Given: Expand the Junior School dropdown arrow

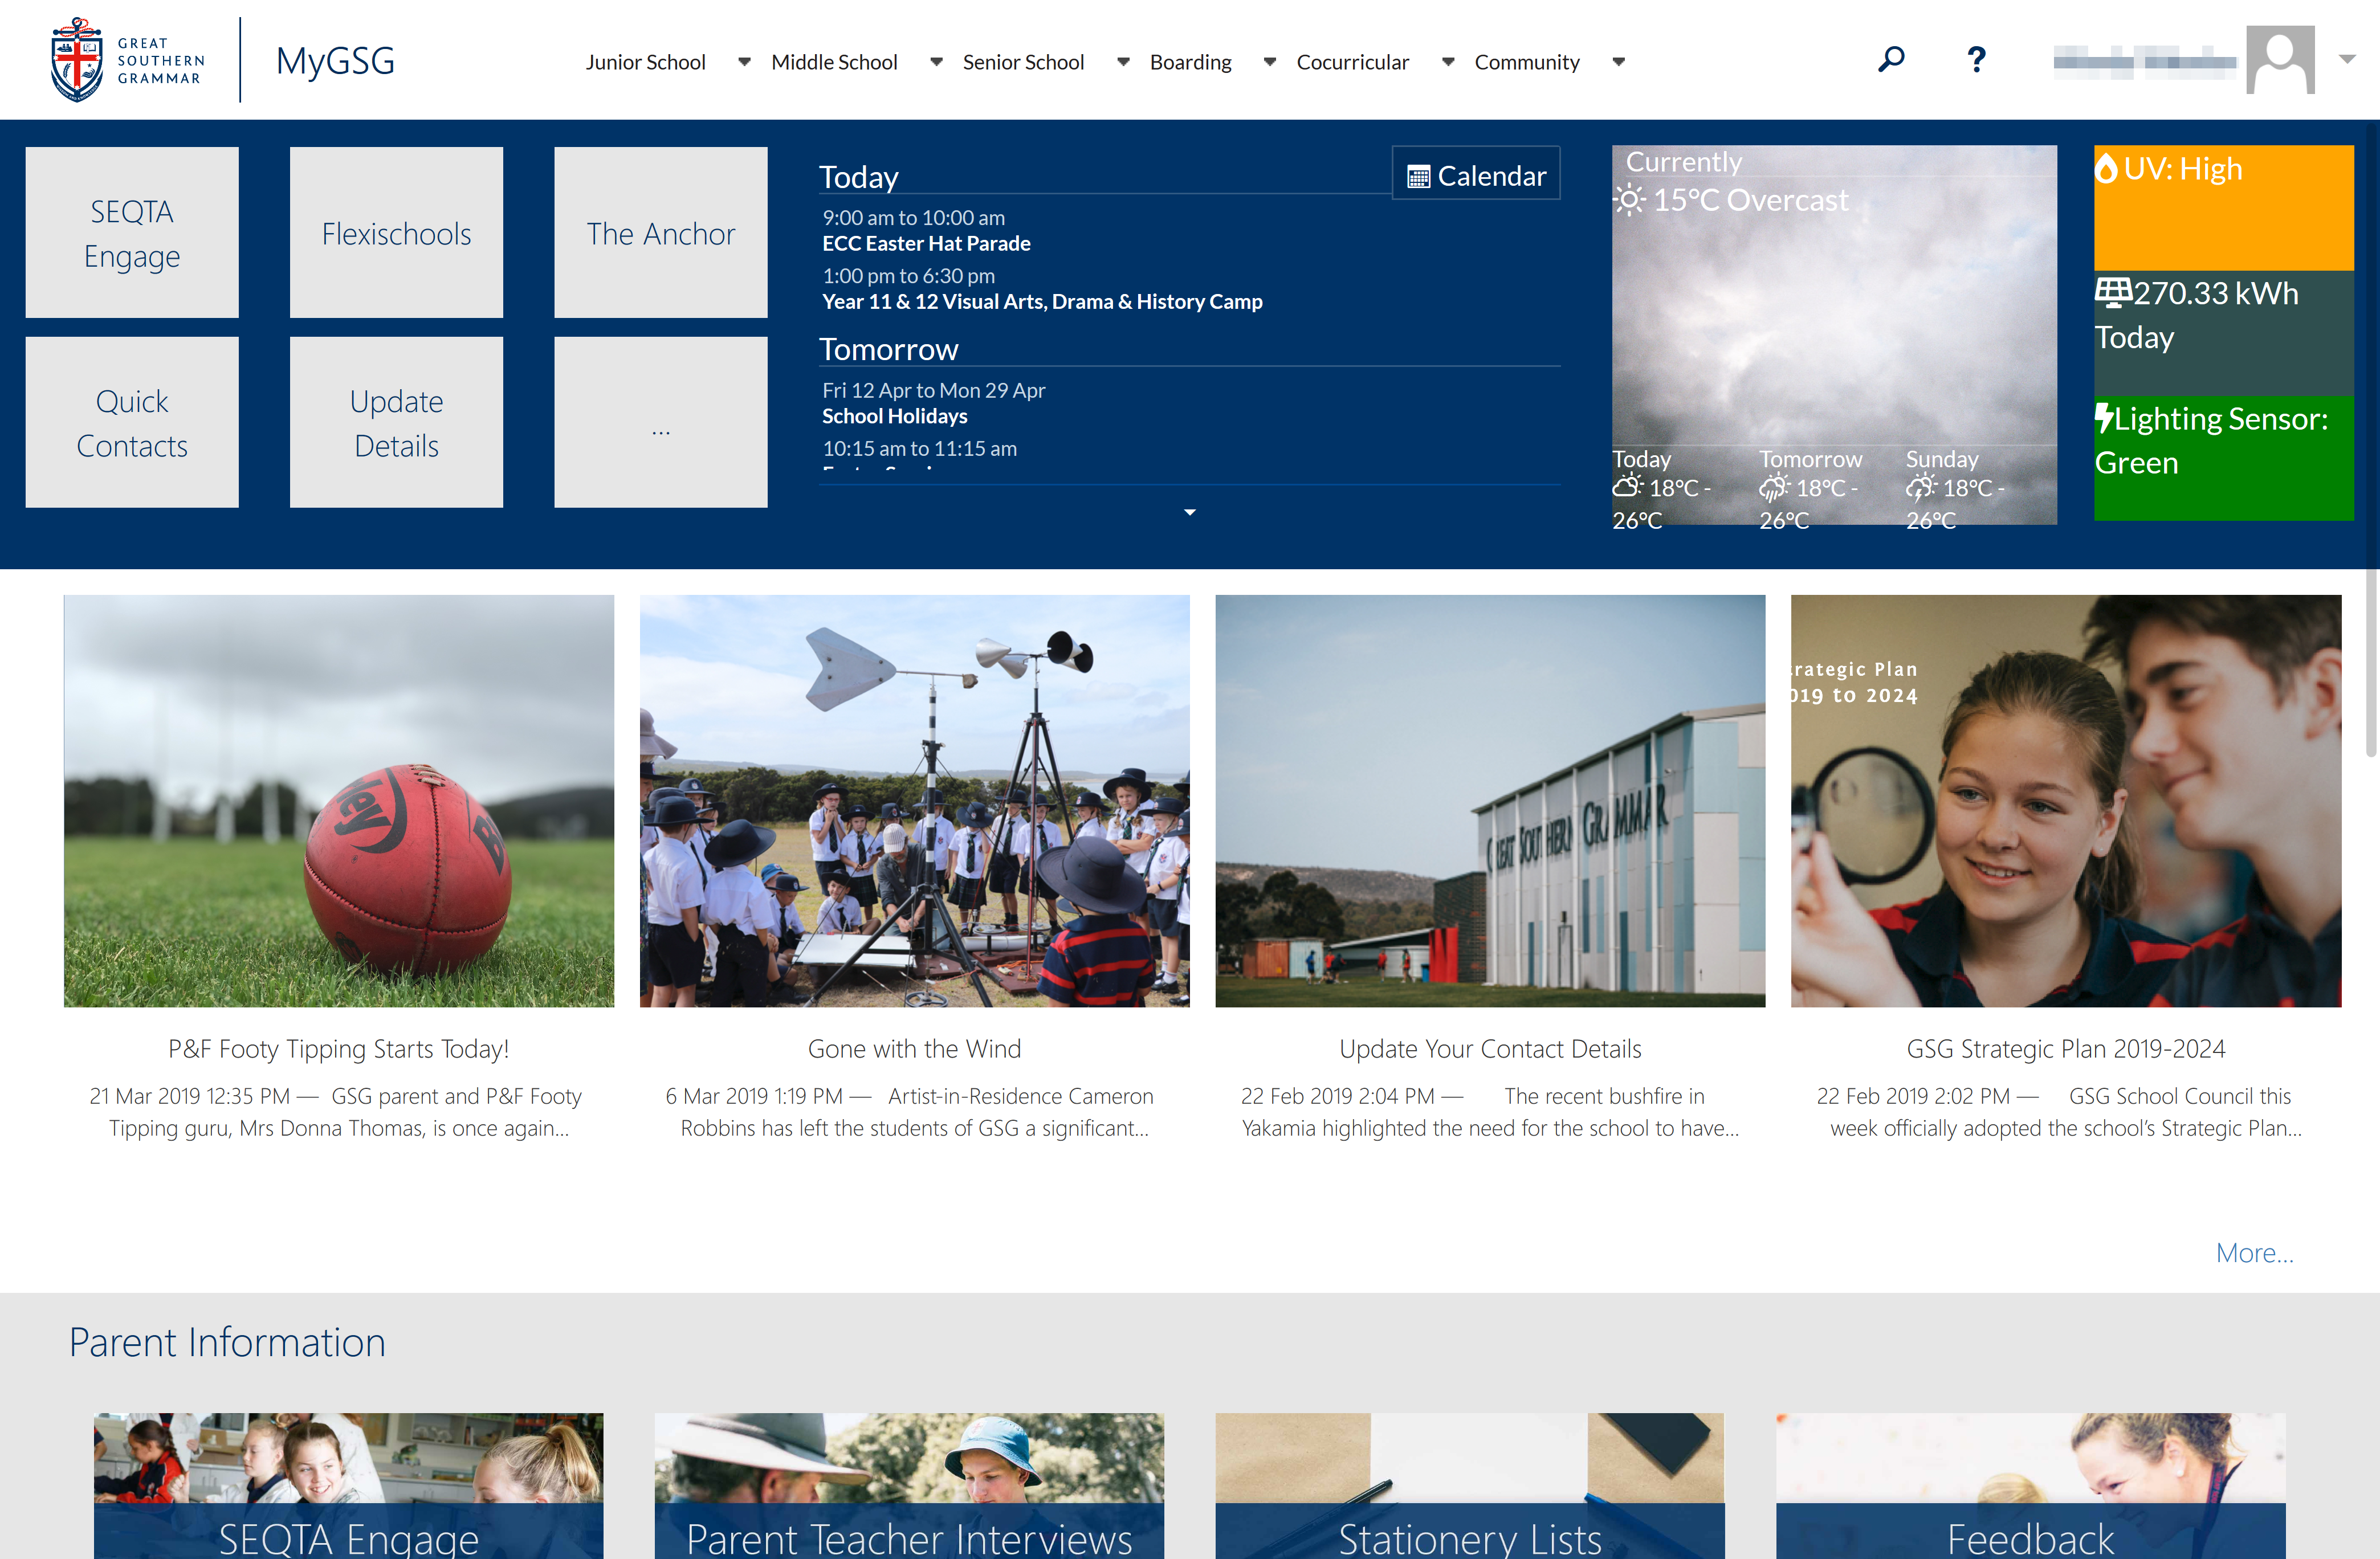Looking at the screenshot, I should point(744,62).
